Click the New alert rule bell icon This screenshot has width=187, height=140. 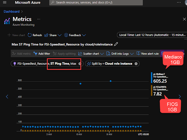(x=138, y=53)
